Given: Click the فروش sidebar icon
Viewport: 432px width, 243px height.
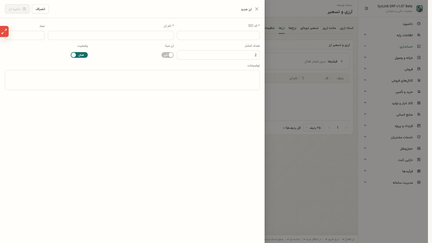Looking at the screenshot, I should coord(419,69).
